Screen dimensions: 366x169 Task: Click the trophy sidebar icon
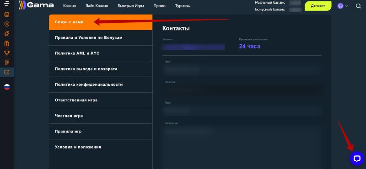(7, 53)
